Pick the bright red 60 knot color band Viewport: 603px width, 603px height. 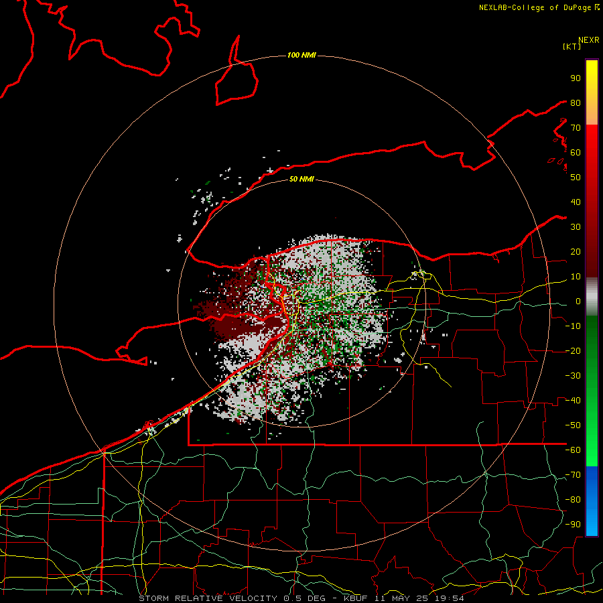pos(592,152)
